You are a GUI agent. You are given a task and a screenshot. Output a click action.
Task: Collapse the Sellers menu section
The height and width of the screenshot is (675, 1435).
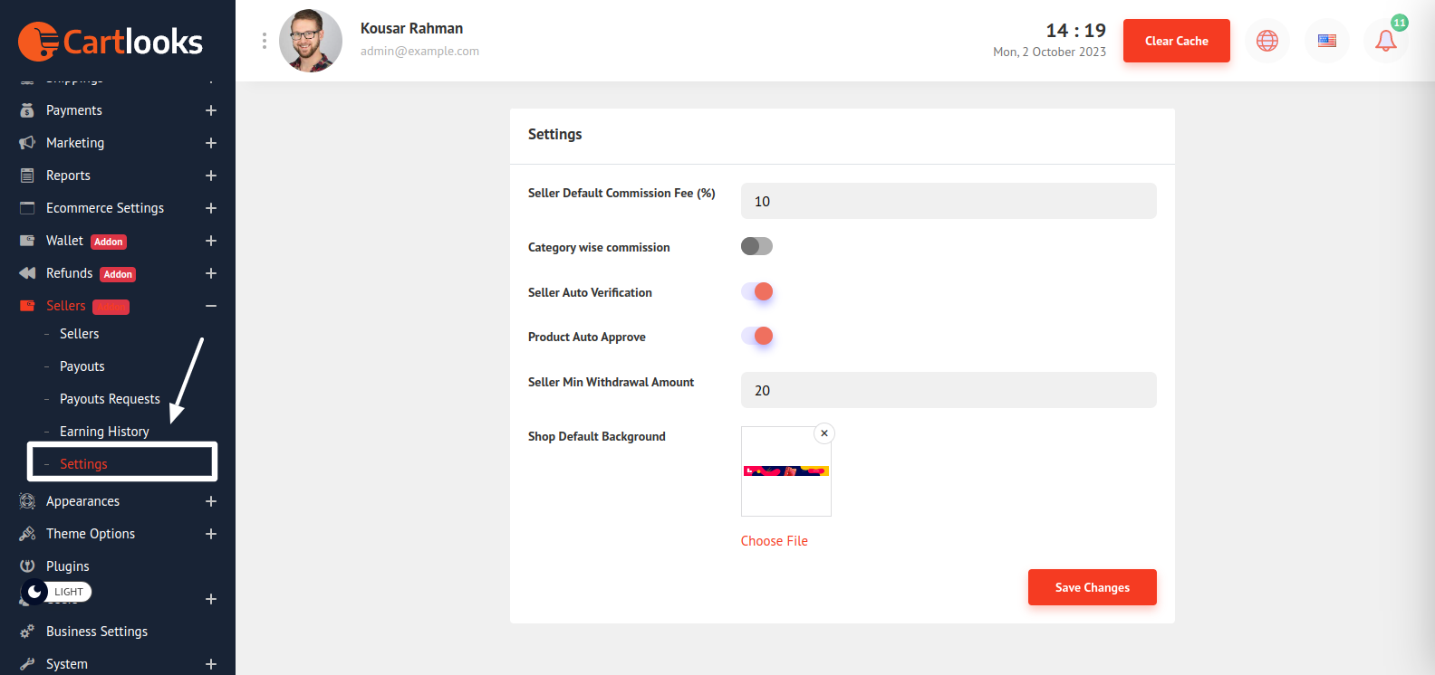(210, 306)
